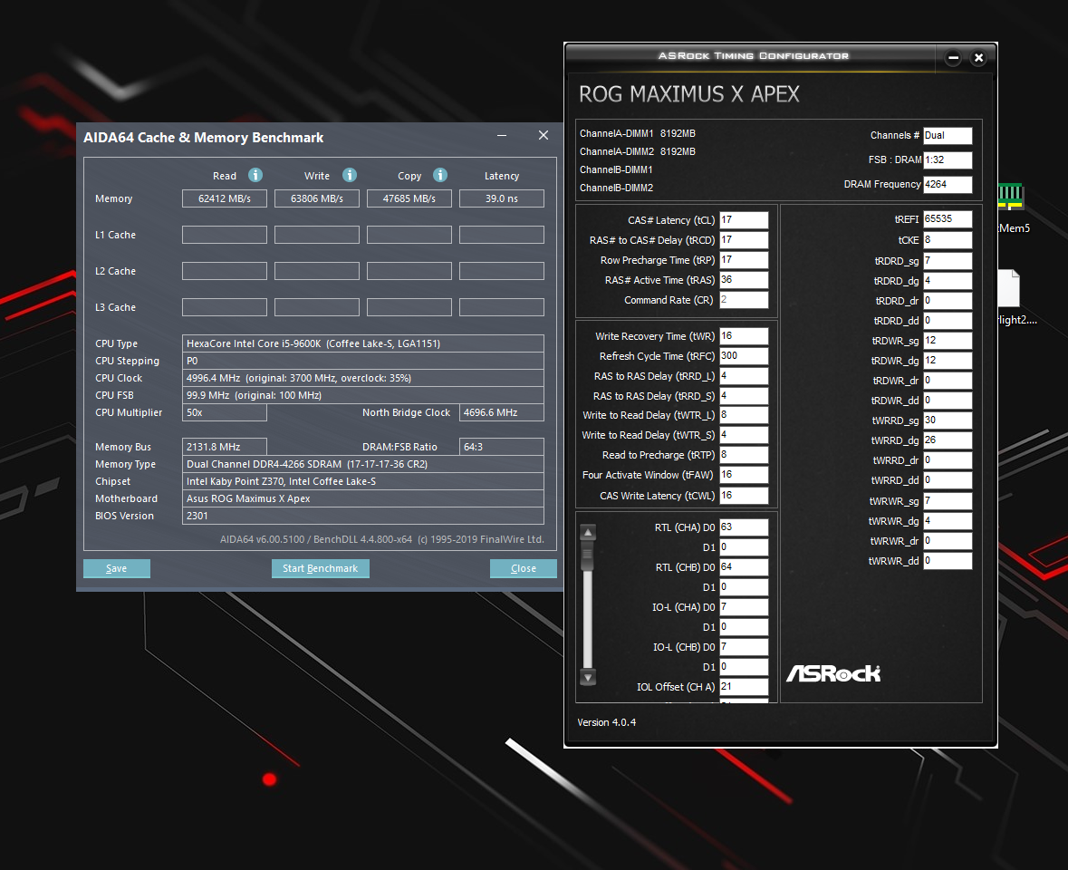Minimize the ASRock Timing Configurator
This screenshot has height=870, width=1068.
point(954,58)
